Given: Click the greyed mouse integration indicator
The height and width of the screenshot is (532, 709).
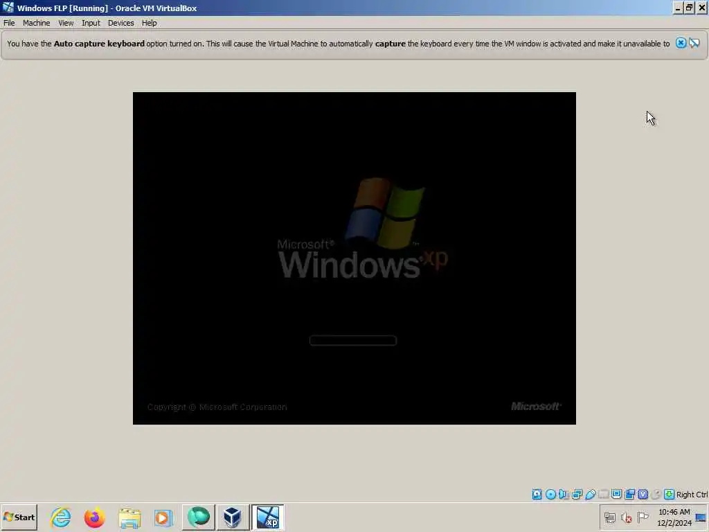Looking at the screenshot, I should [656, 494].
